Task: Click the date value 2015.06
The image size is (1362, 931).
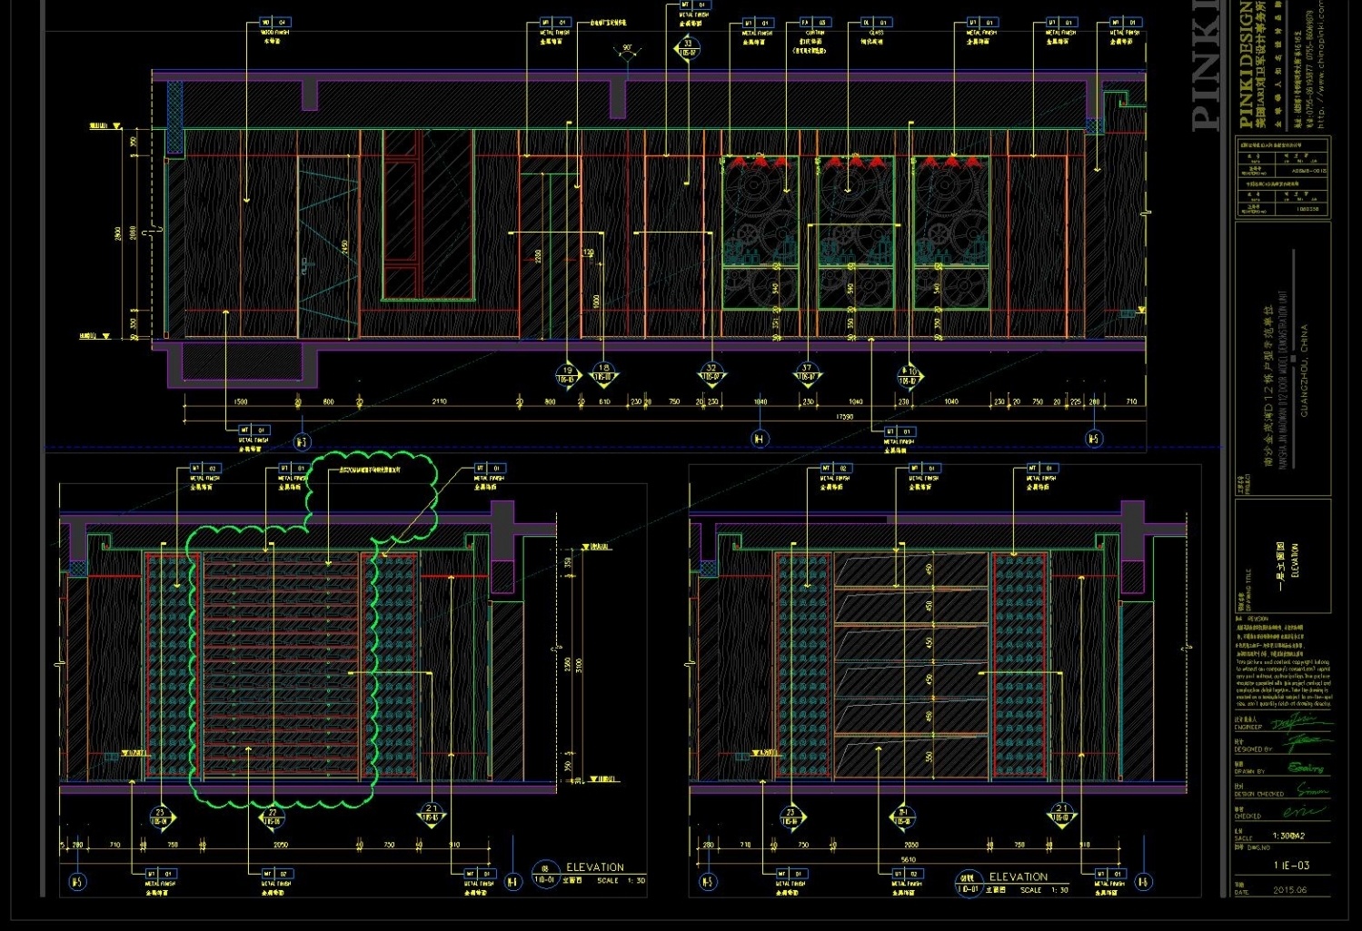Action: [1289, 890]
